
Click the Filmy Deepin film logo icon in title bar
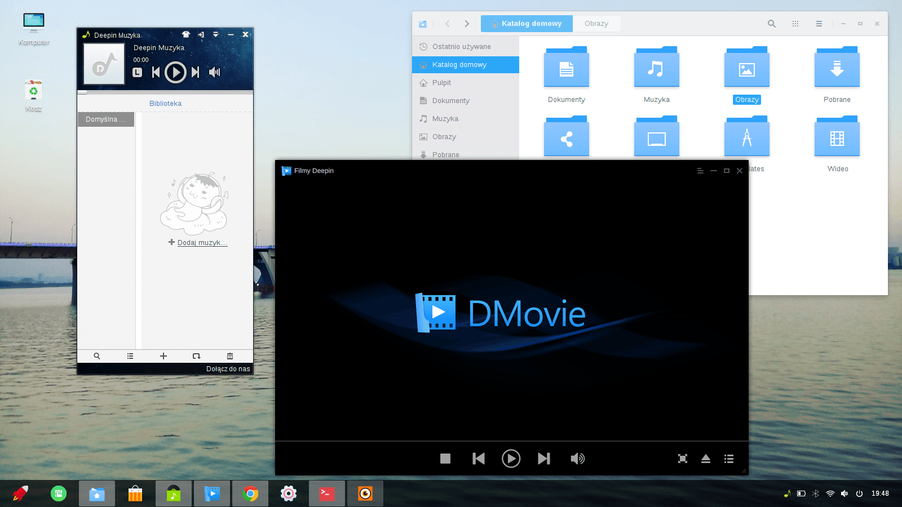[286, 171]
